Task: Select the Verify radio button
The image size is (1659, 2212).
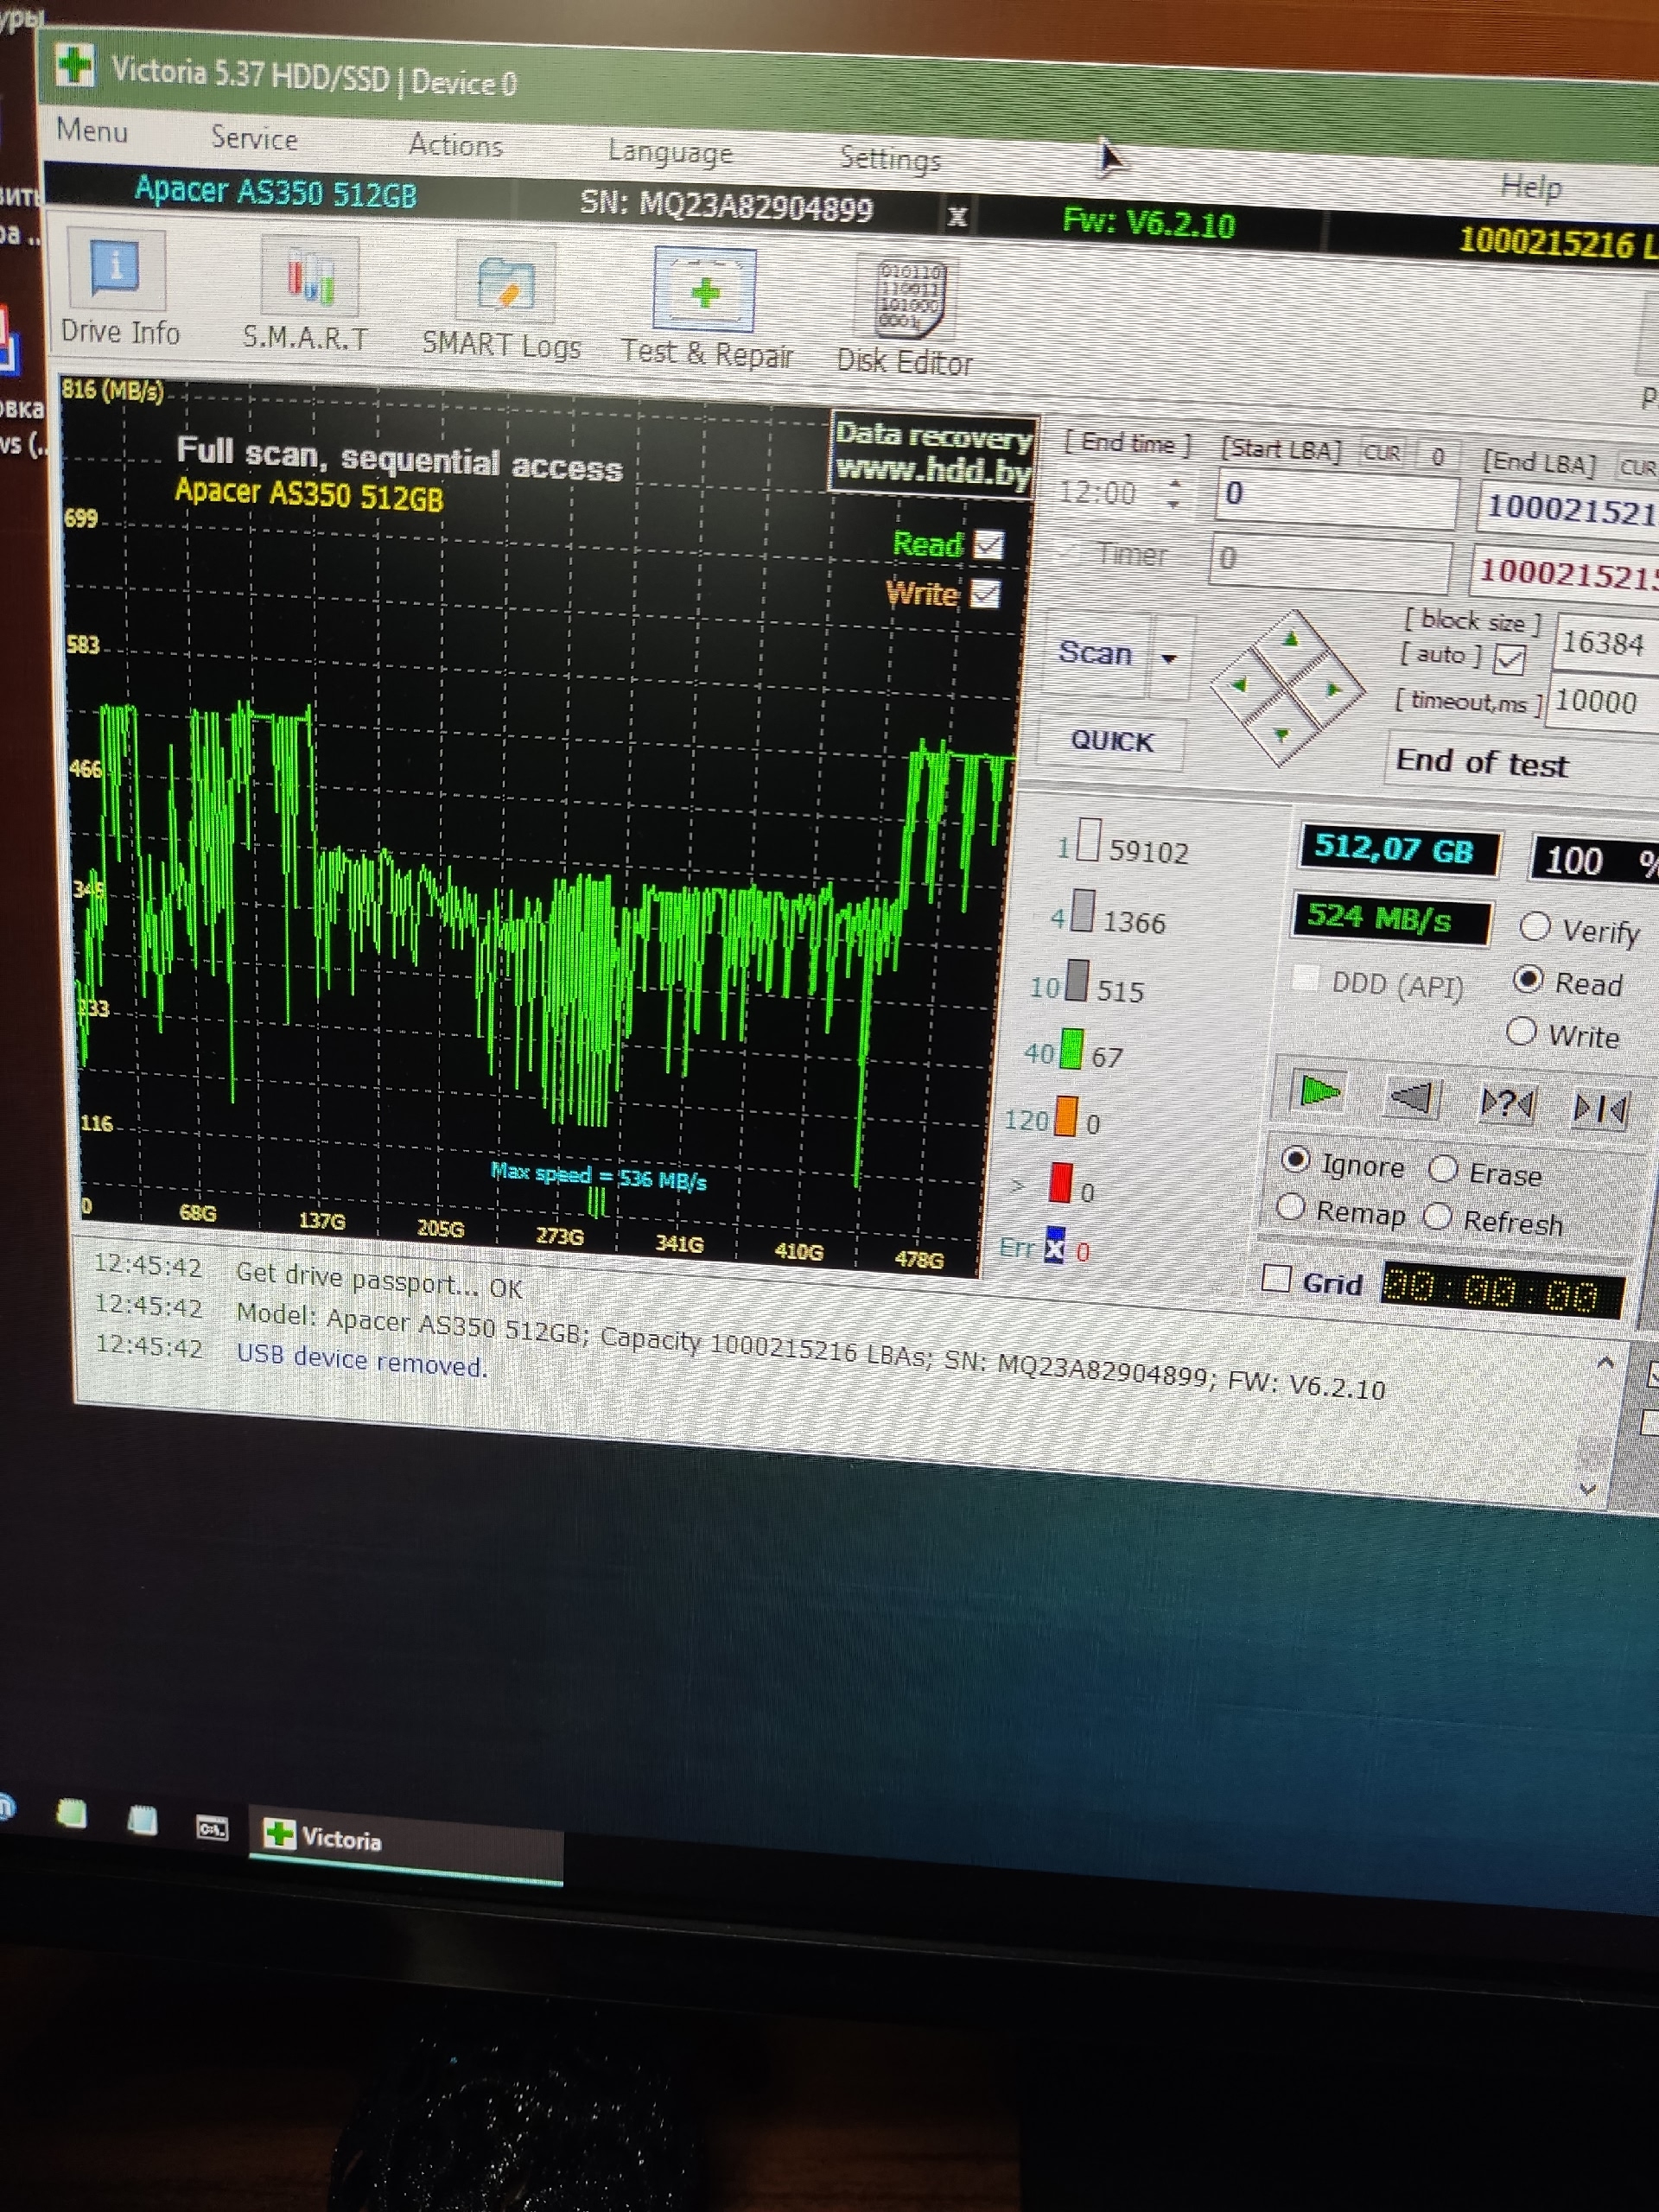Action: pos(1535,928)
